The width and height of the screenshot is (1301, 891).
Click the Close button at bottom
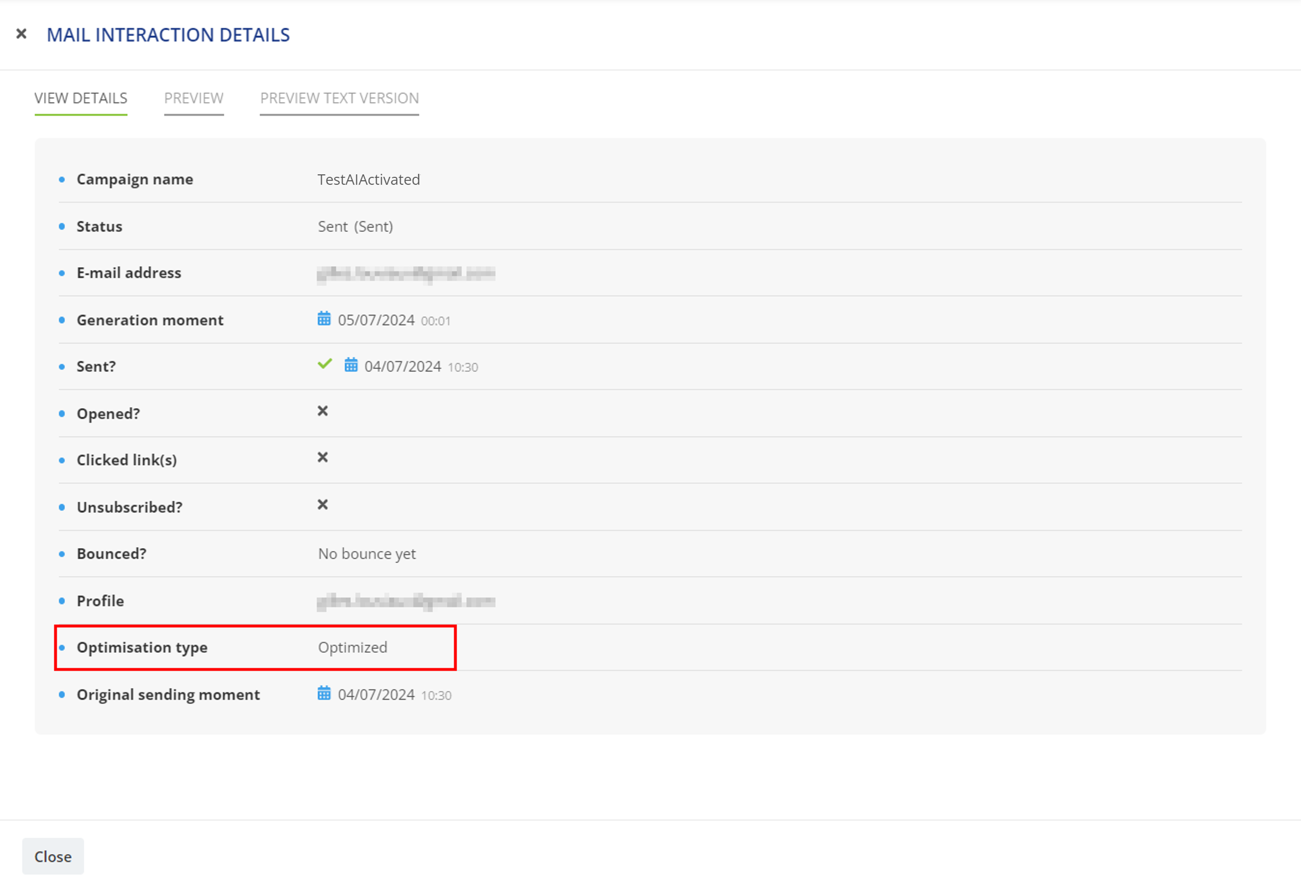(x=53, y=856)
